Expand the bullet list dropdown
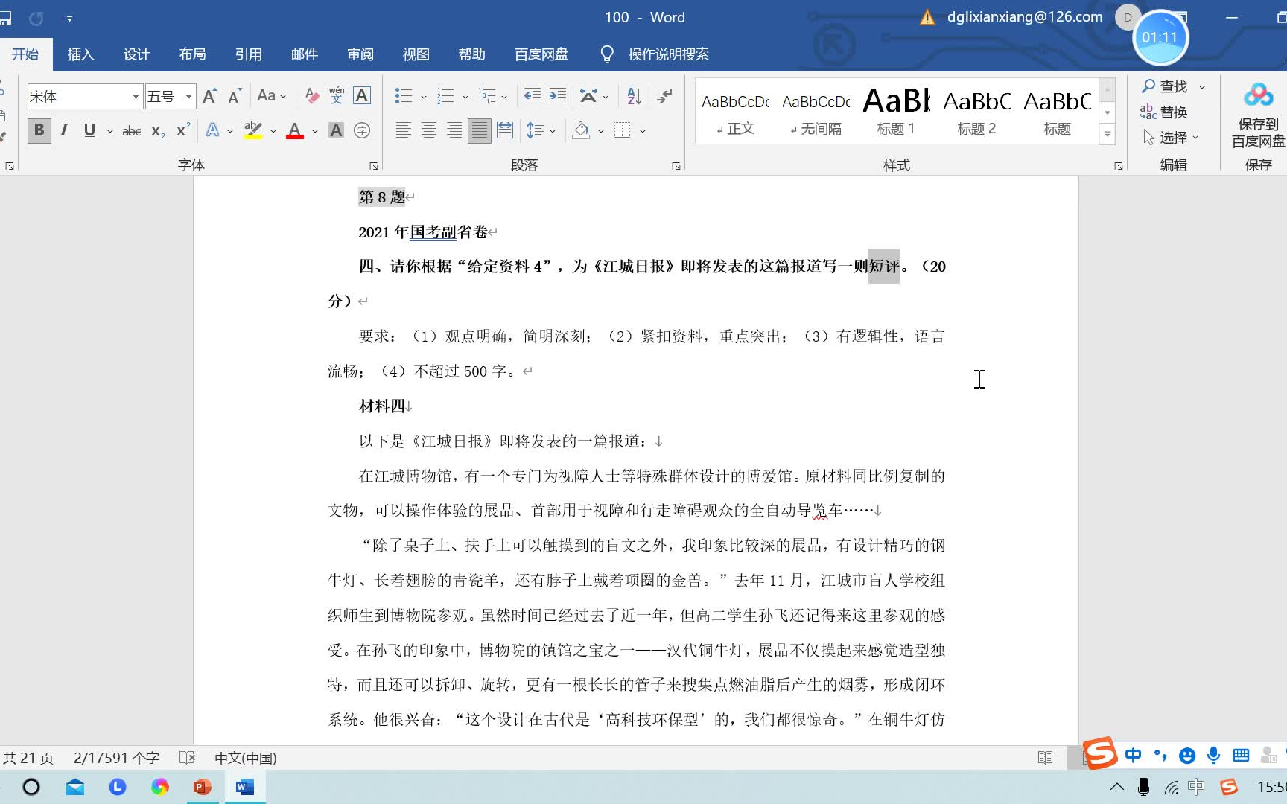Viewport: 1287px width, 804px height. 424,97
